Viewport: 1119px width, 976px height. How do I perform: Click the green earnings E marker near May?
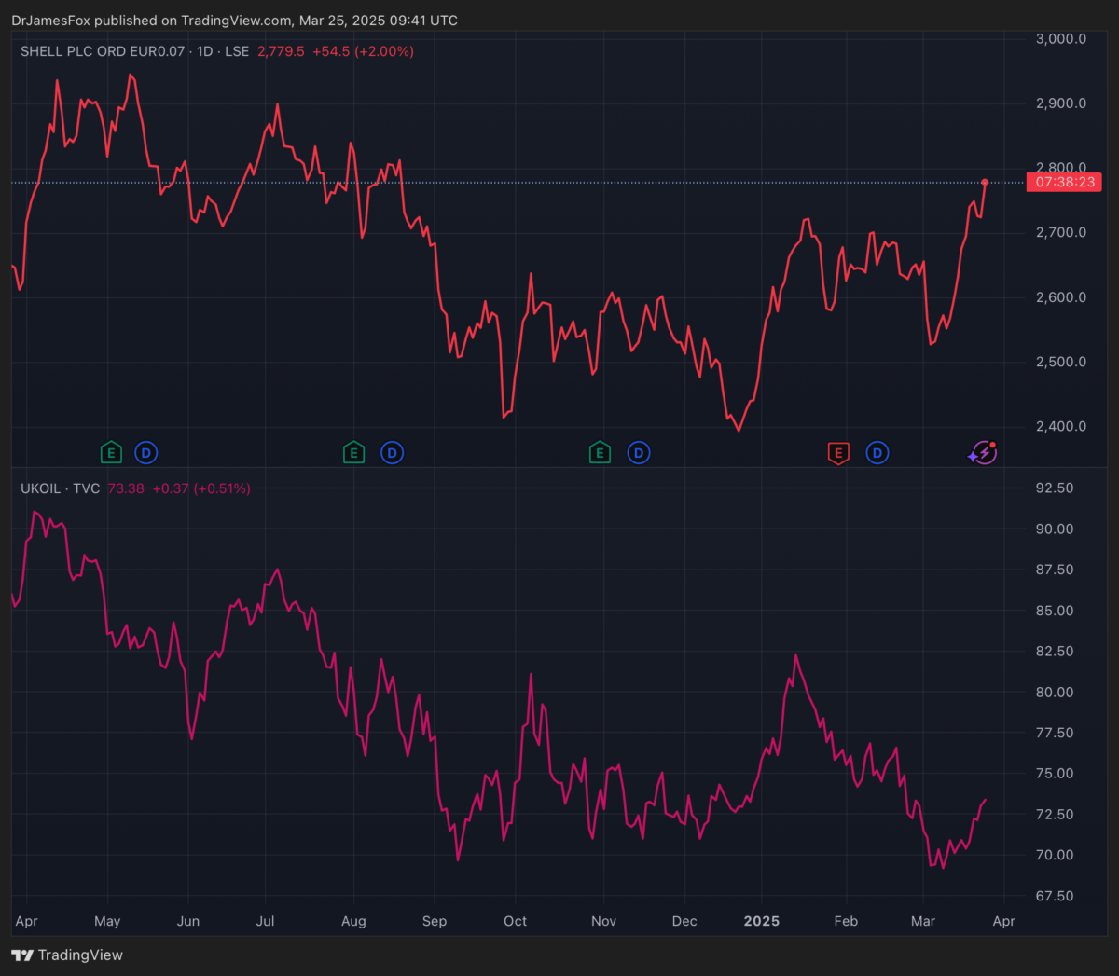pyautogui.click(x=111, y=453)
